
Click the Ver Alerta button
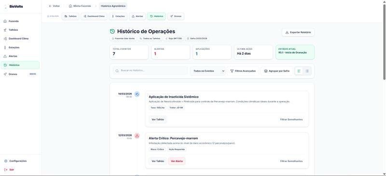tap(177, 161)
